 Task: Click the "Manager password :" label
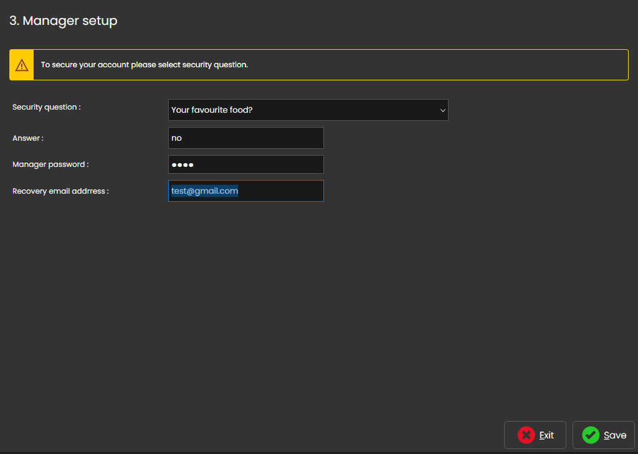tap(50, 164)
